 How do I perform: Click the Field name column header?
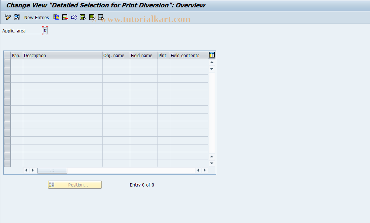144,55
